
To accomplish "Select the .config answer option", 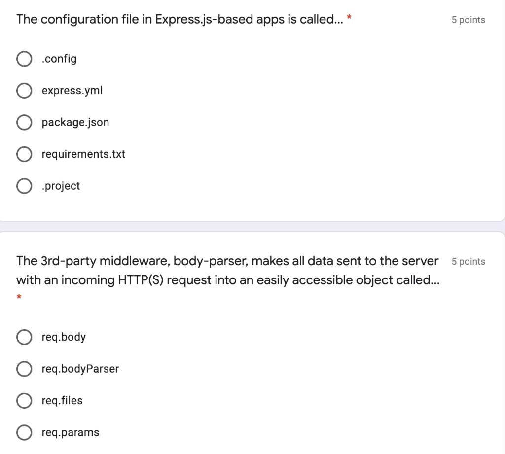I will click(x=24, y=59).
